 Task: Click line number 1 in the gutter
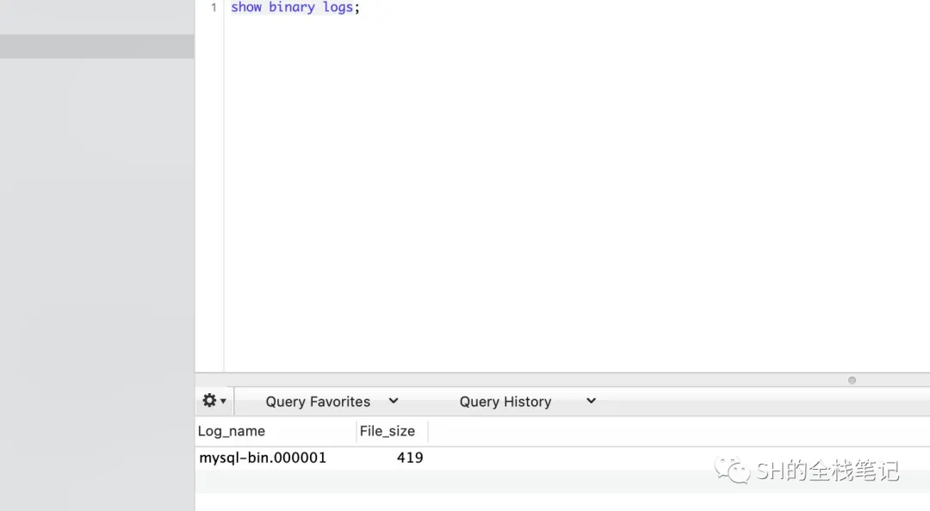tap(214, 8)
